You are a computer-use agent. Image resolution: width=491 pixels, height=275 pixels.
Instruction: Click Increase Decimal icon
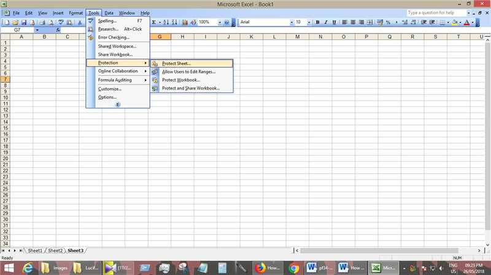405,22
